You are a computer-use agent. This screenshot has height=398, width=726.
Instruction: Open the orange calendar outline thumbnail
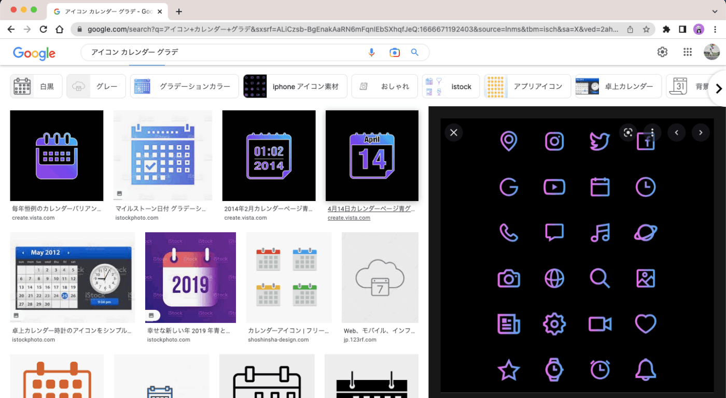coord(57,376)
